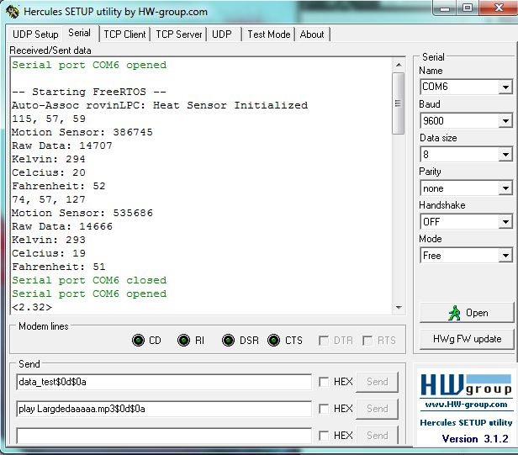Viewport: 518px width, 455px height.
Task: Click Send next to play Largdedaaaaa.mp3 line
Action: tap(377, 409)
